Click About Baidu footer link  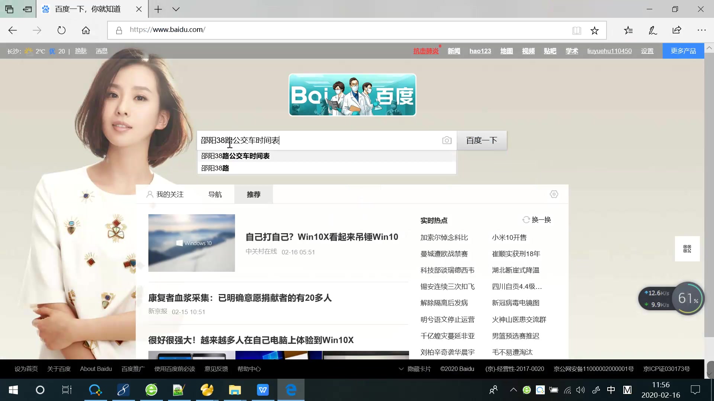click(96, 369)
